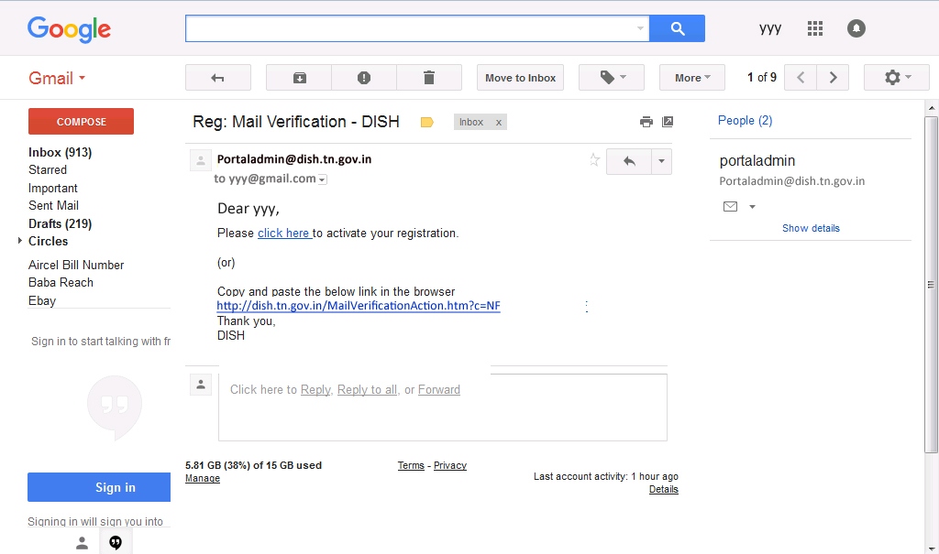Open the MailVerificationAction URL link
The height and width of the screenshot is (554, 939).
click(x=359, y=306)
